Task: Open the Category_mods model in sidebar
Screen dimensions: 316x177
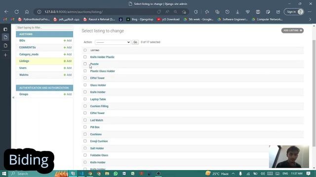Action: 29,55
